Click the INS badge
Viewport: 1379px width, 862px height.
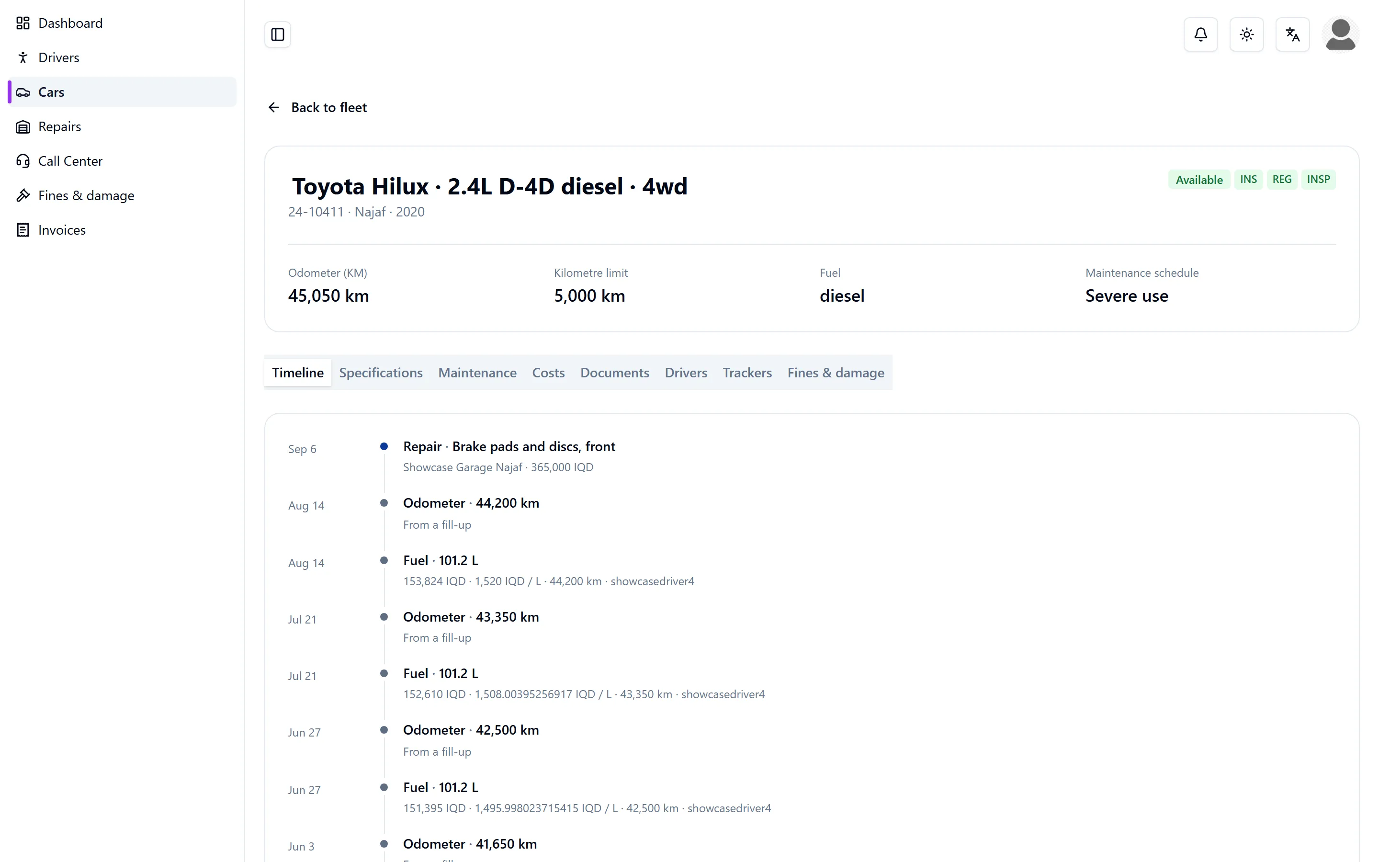click(1248, 180)
